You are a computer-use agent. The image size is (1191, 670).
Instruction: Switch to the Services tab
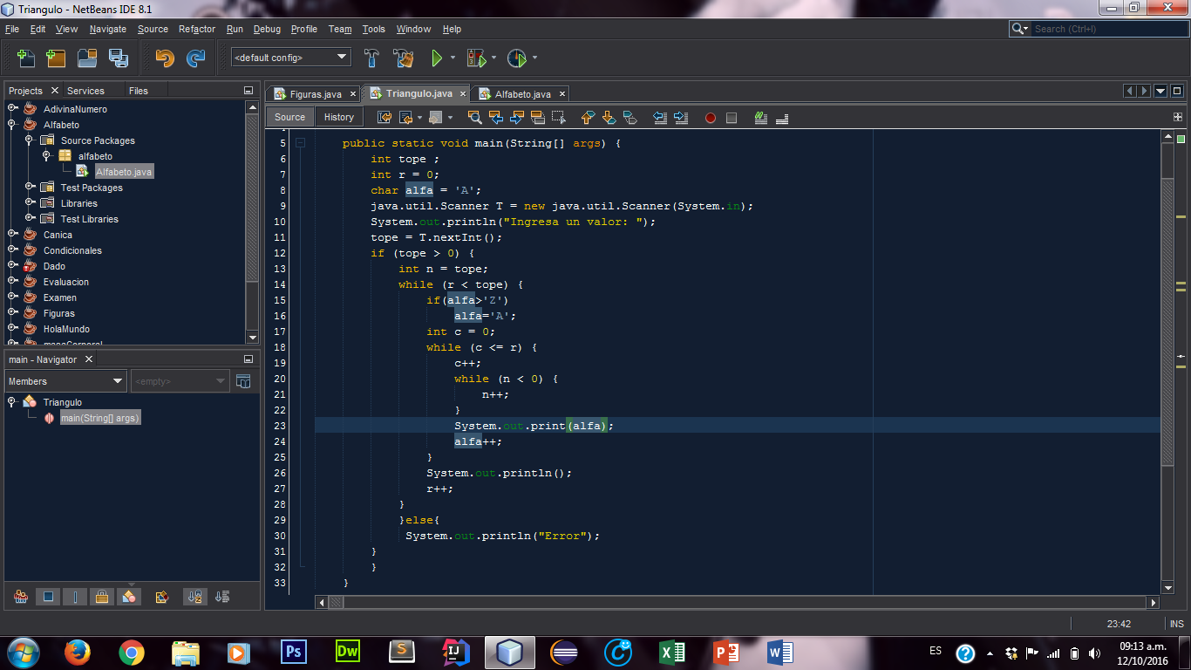85,91
